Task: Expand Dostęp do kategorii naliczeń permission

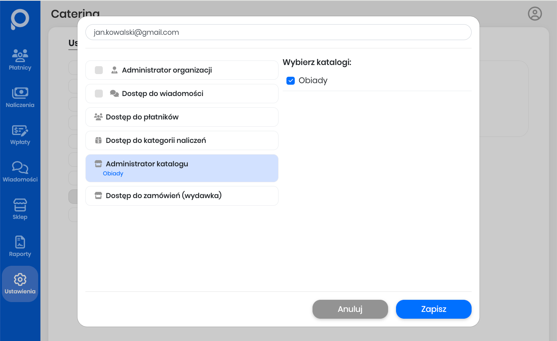Action: pos(182,141)
